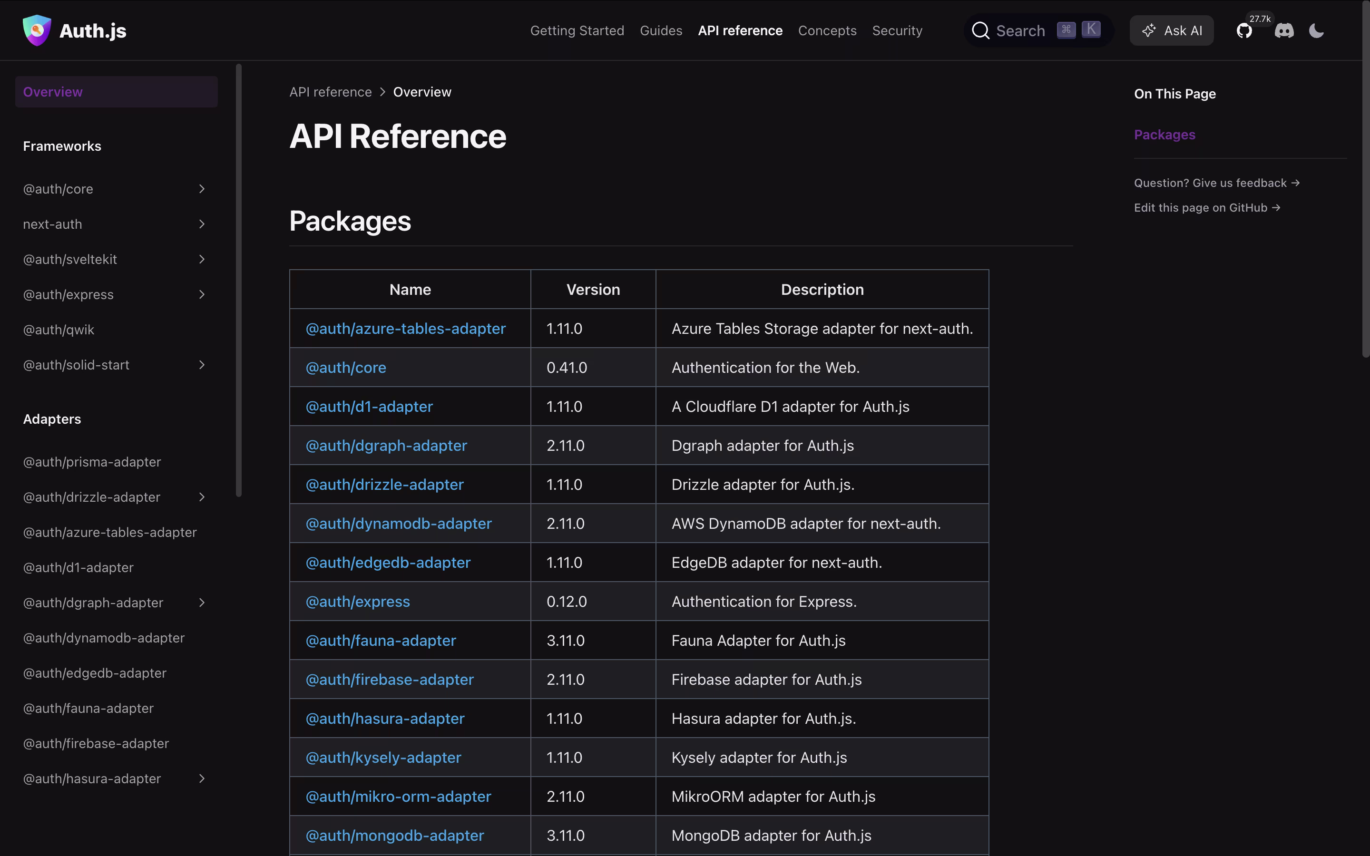1370x856 pixels.
Task: Expand the @auth/core sidebar section
Action: pos(202,189)
